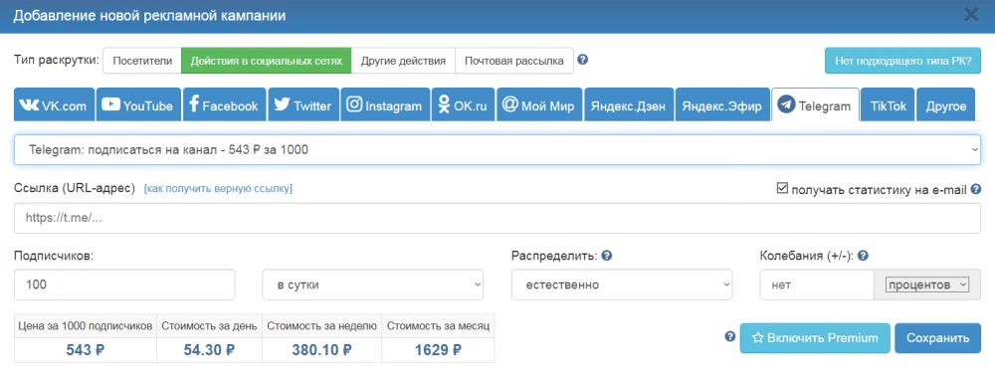The image size is (995, 375).
Task: Open the естественно distribution dropdown
Action: click(x=622, y=284)
